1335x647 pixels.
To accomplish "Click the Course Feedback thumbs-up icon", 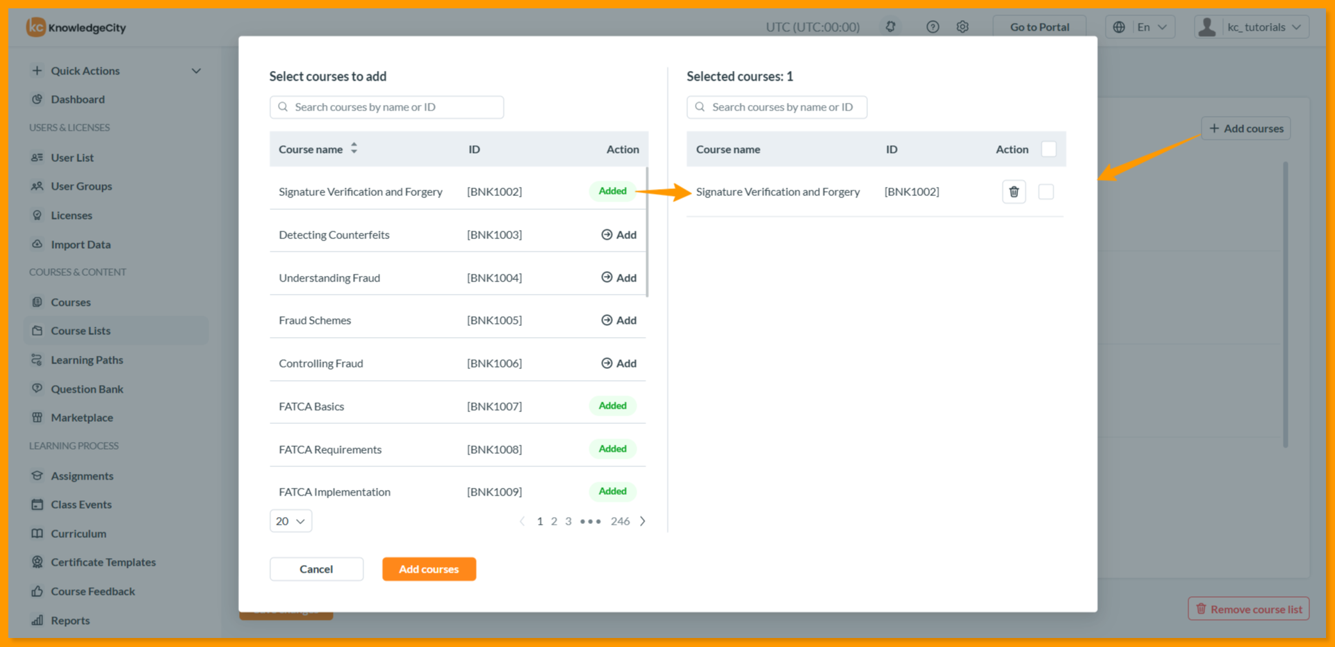I will pyautogui.click(x=38, y=591).
